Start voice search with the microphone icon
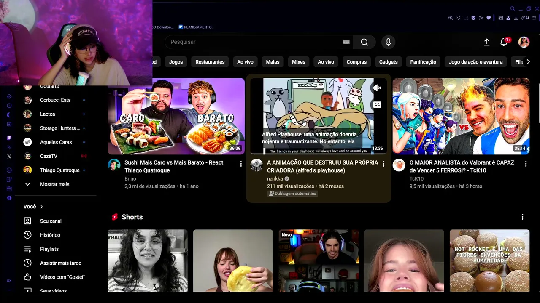 pos(388,42)
